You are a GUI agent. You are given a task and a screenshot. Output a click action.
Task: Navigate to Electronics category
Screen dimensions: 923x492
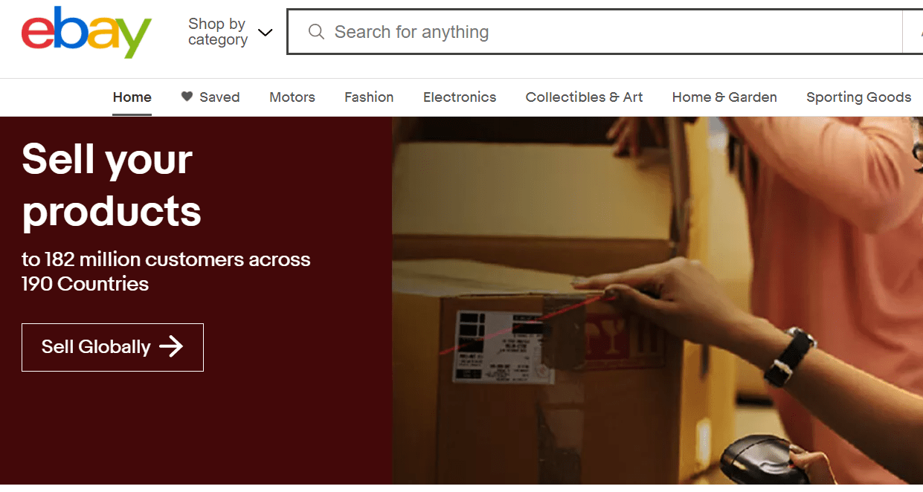(x=460, y=97)
